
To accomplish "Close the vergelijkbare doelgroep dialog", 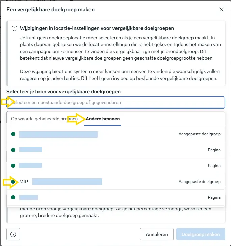I will tap(221, 9).
